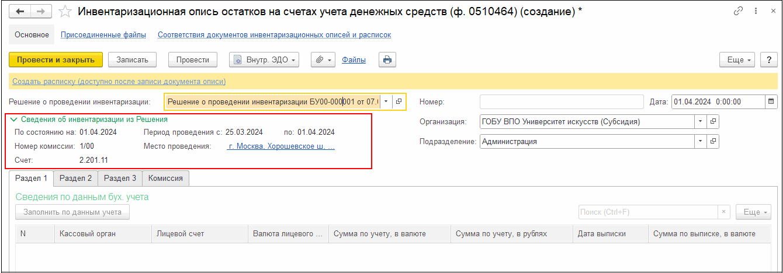
Task: Go back with the left arrow button
Action: pos(20,12)
